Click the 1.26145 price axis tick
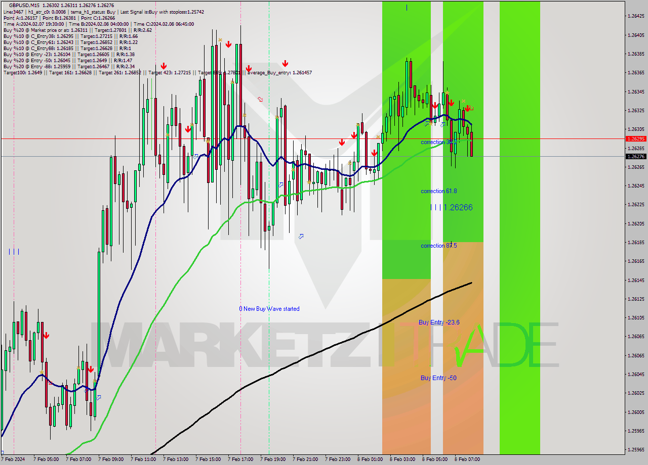The image size is (648, 465). 636,280
